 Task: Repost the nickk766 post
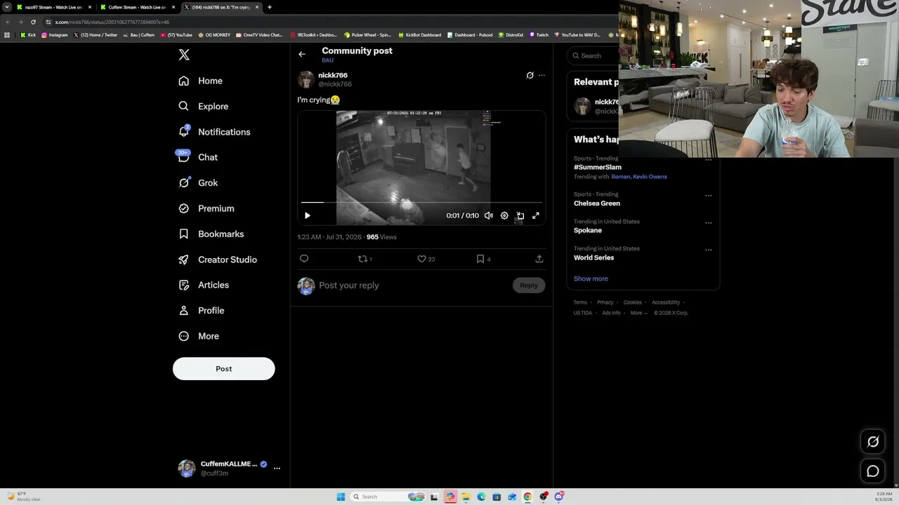(365, 259)
